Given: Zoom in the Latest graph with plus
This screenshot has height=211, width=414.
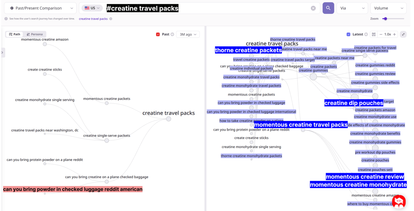Looking at the screenshot, I should (395, 34).
